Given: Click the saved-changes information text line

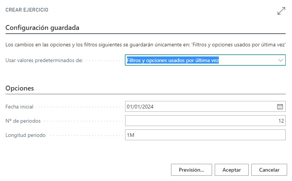Looking at the screenshot, I should 146,45.
